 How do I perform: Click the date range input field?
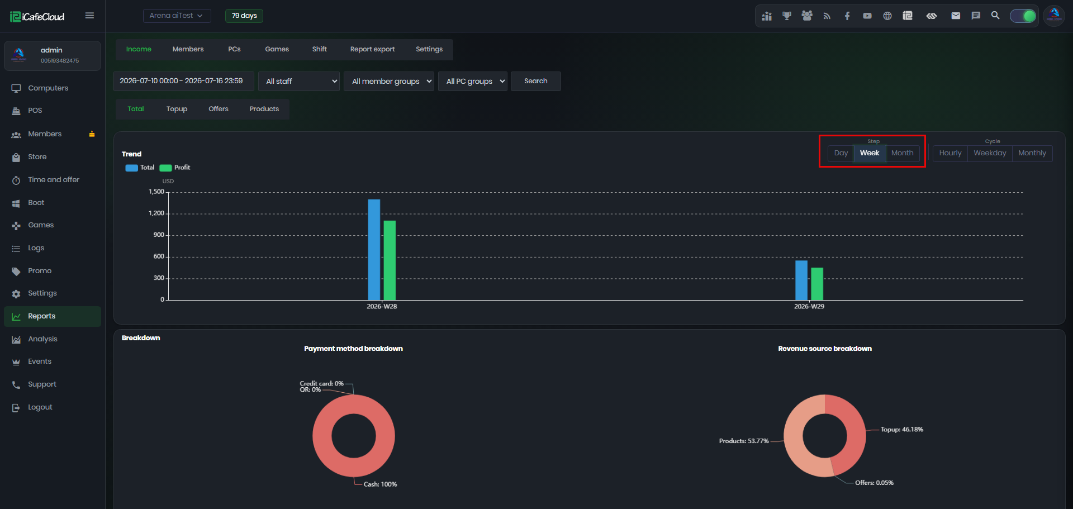pos(184,81)
